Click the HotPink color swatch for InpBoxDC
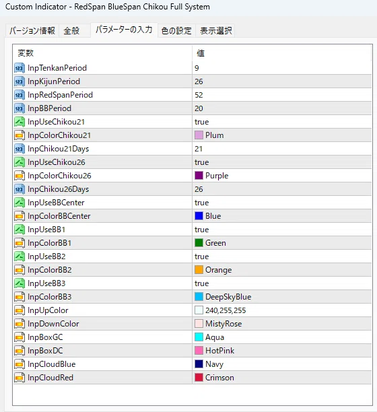Image resolution: width=377 pixels, height=412 pixels. click(199, 351)
